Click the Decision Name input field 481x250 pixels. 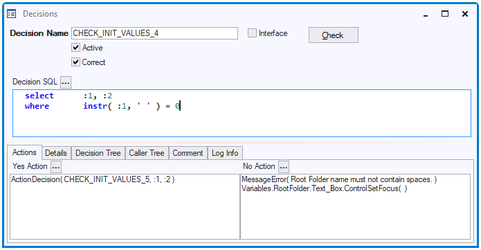[154, 33]
